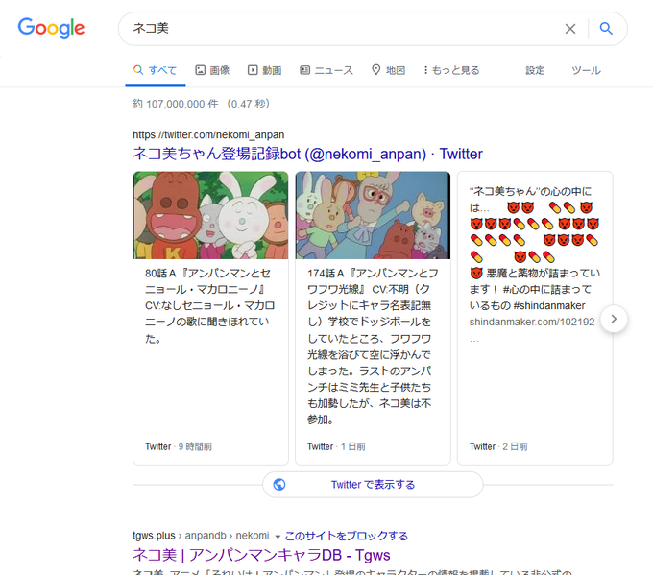Click このサイトをブロックする link
The height and width of the screenshot is (575, 653).
(346, 536)
